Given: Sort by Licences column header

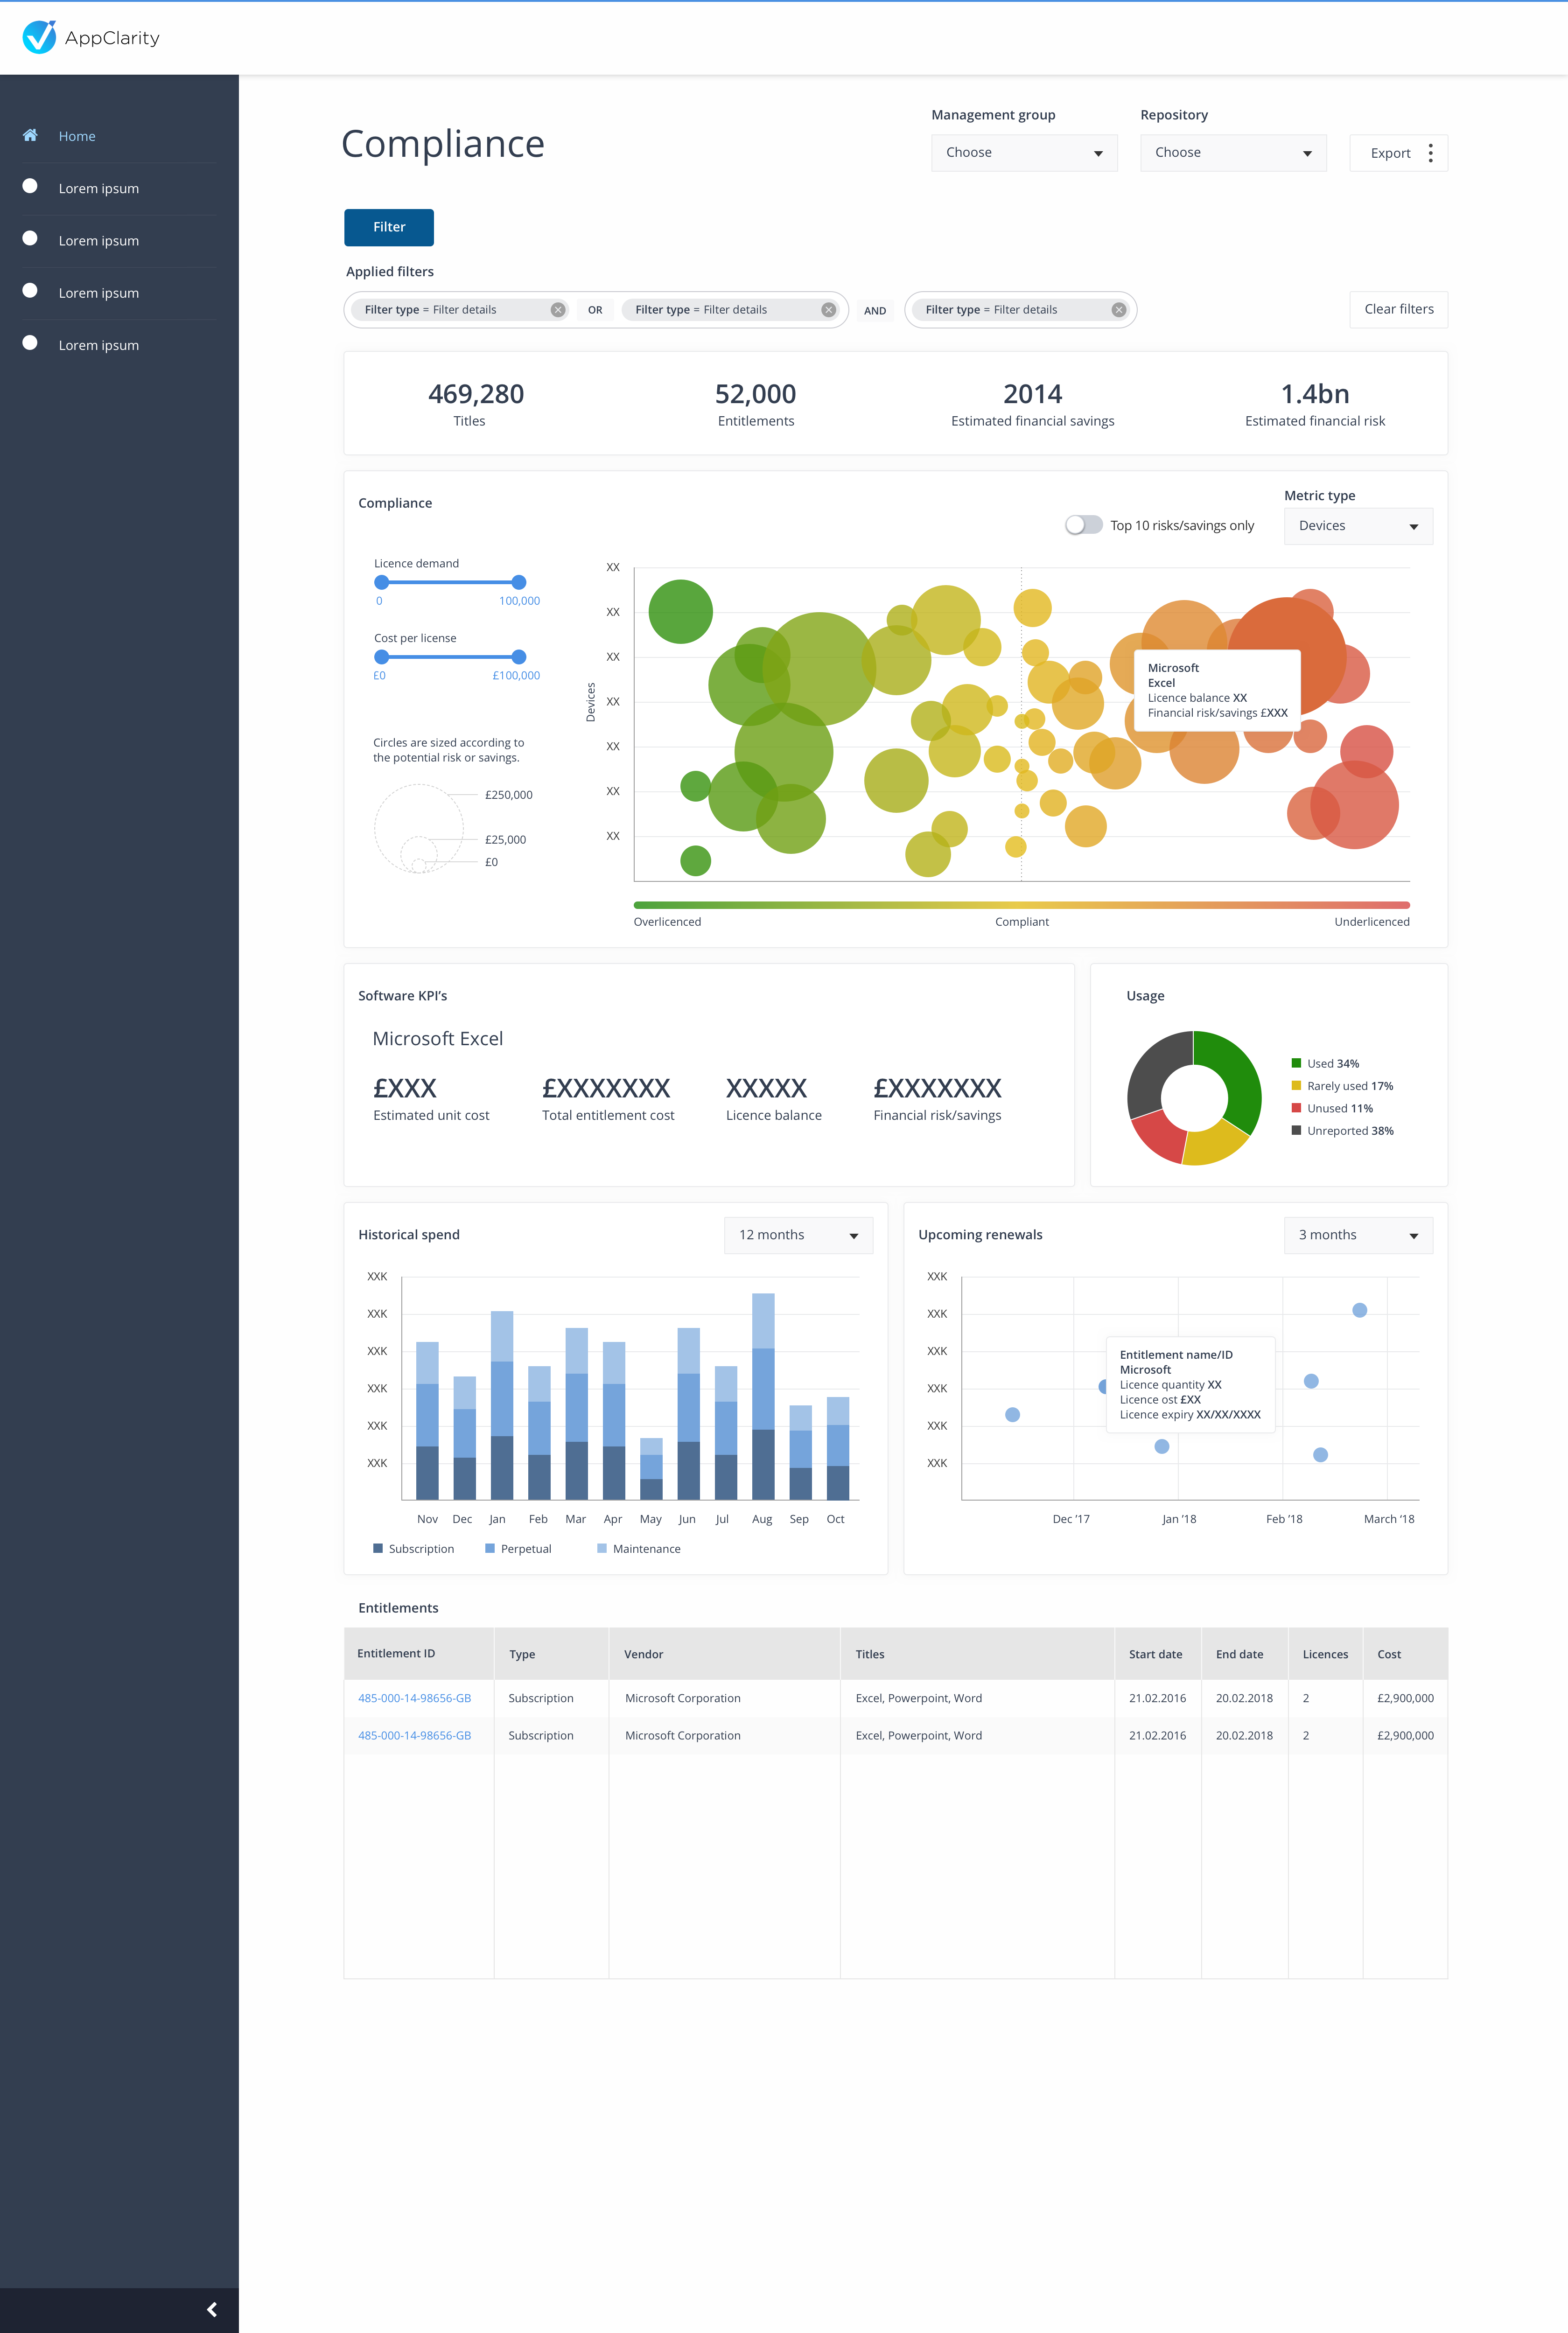Looking at the screenshot, I should [1325, 1654].
